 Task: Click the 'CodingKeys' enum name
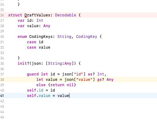point(41,37)
